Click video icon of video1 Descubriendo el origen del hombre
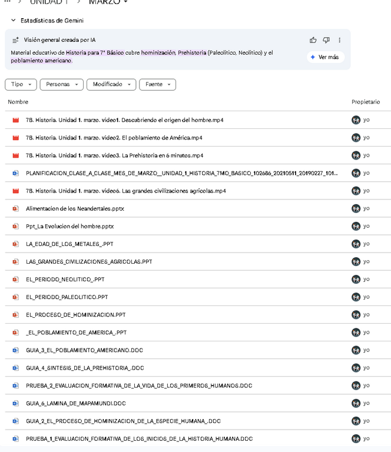Screen dimensions: 391x452 pyautogui.click(x=16, y=120)
